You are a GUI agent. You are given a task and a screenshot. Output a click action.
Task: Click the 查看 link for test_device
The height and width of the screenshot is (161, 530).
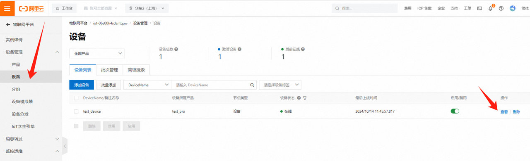504,112
